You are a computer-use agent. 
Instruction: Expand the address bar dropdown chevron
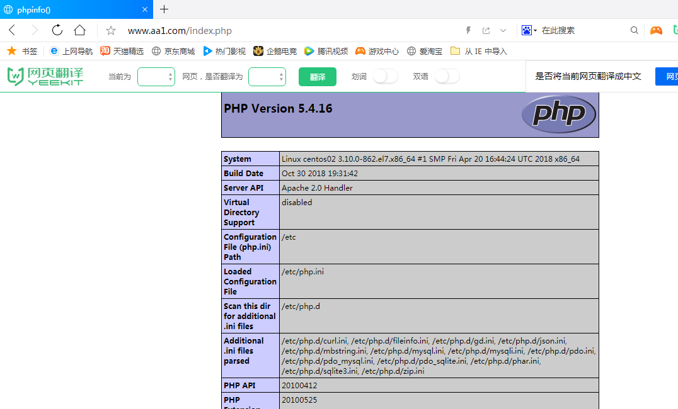tap(503, 30)
